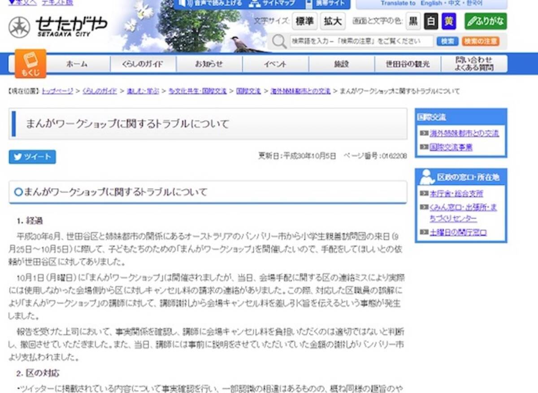The image size is (538, 393).
Task: Click the ツイート tweet button
Action: 32,157
